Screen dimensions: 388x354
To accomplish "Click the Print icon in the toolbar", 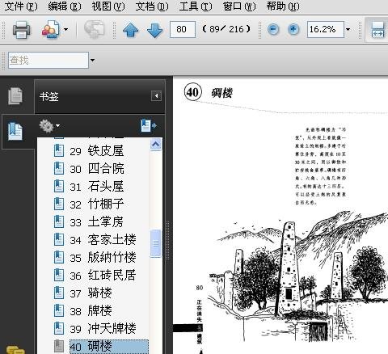I will pyautogui.click(x=22, y=29).
